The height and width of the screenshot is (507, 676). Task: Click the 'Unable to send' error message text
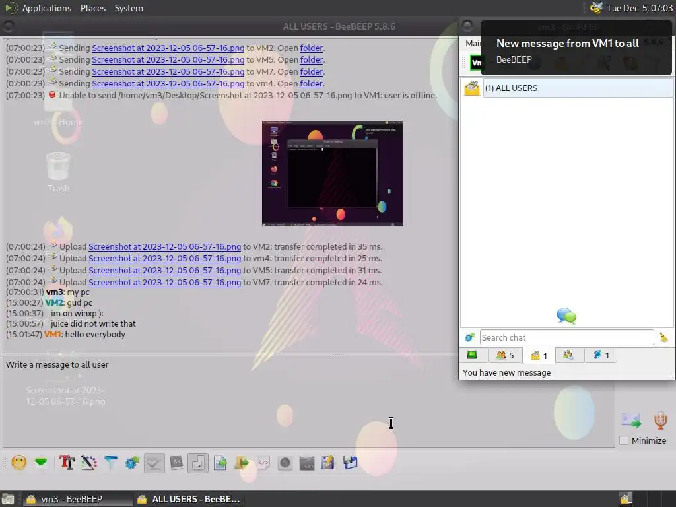click(x=248, y=95)
